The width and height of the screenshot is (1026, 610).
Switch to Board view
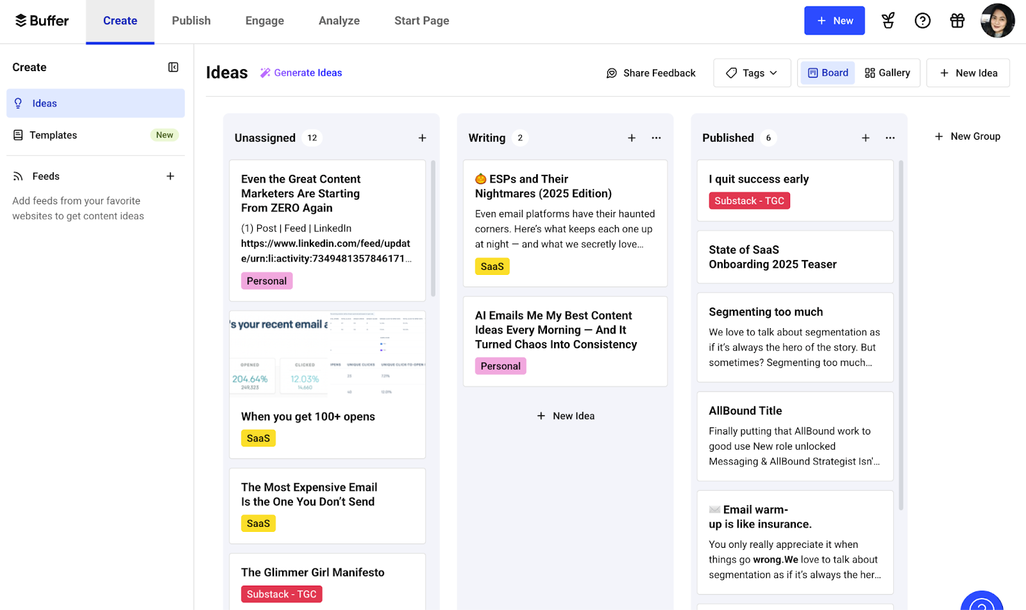click(x=827, y=73)
